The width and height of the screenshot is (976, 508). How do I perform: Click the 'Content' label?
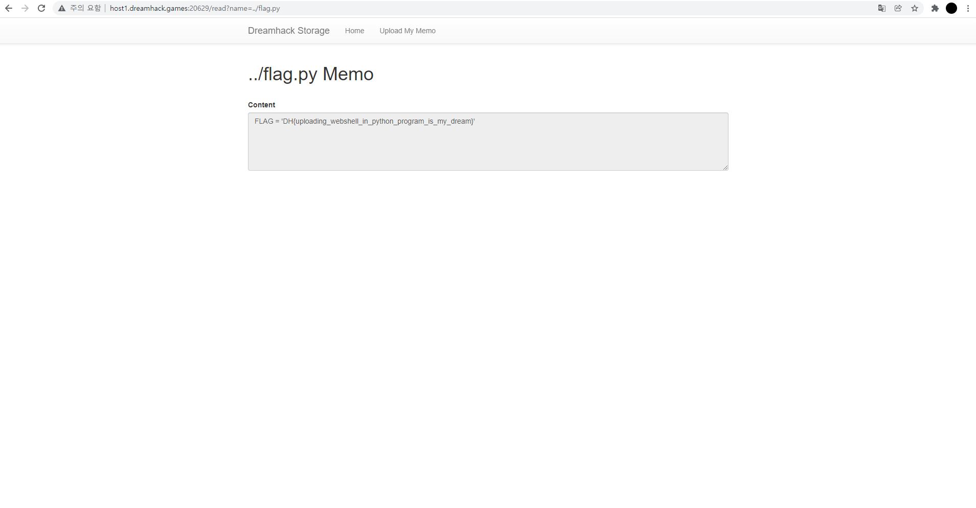pos(262,105)
